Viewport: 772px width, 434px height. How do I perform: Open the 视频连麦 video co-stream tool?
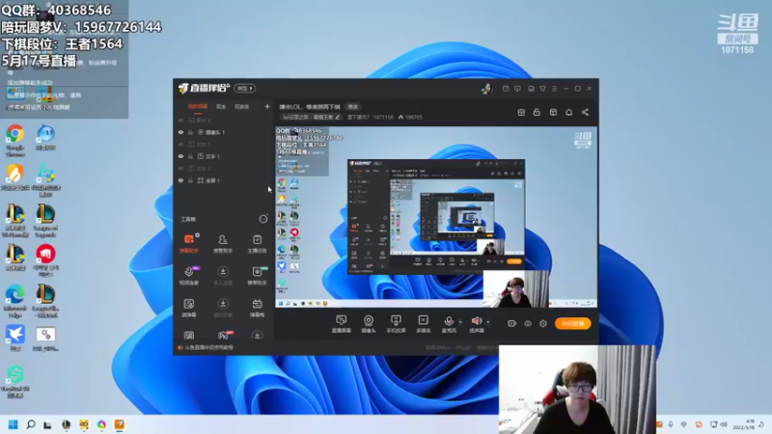(x=188, y=276)
